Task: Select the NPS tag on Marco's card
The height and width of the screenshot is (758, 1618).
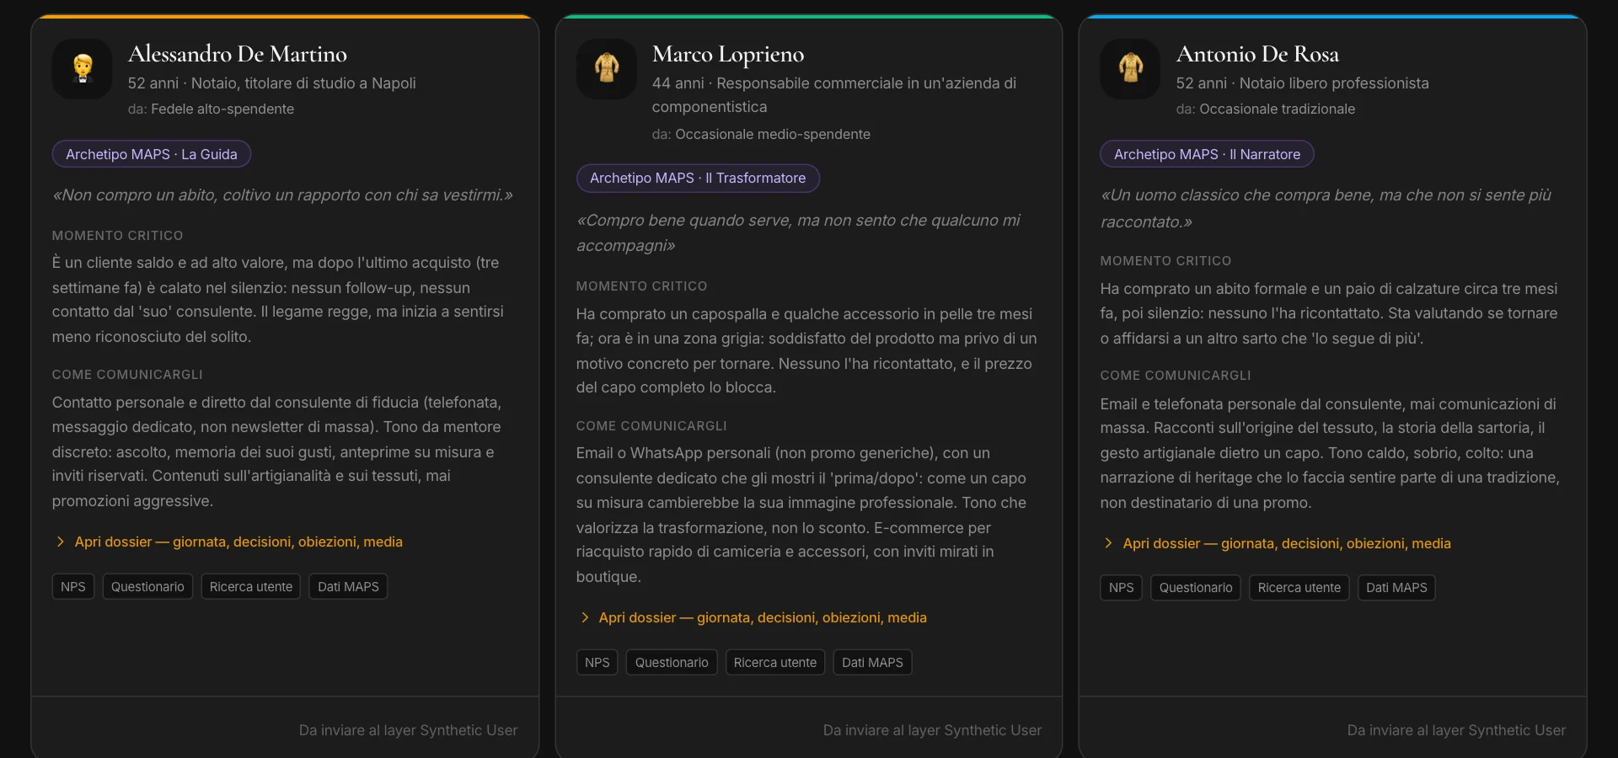Action: (x=597, y=662)
